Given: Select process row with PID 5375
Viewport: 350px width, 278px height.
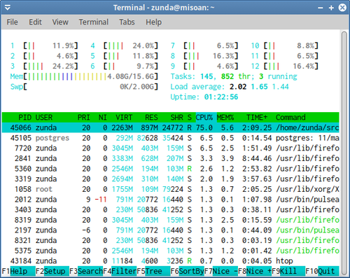Looking at the screenshot, I should pyautogui.click(x=171, y=251).
